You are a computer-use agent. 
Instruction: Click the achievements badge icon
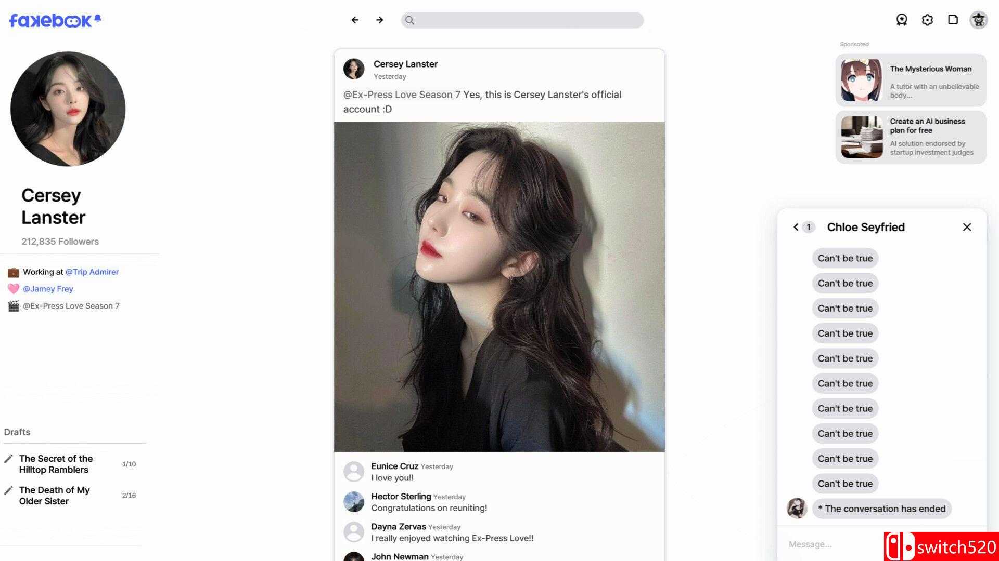(902, 20)
